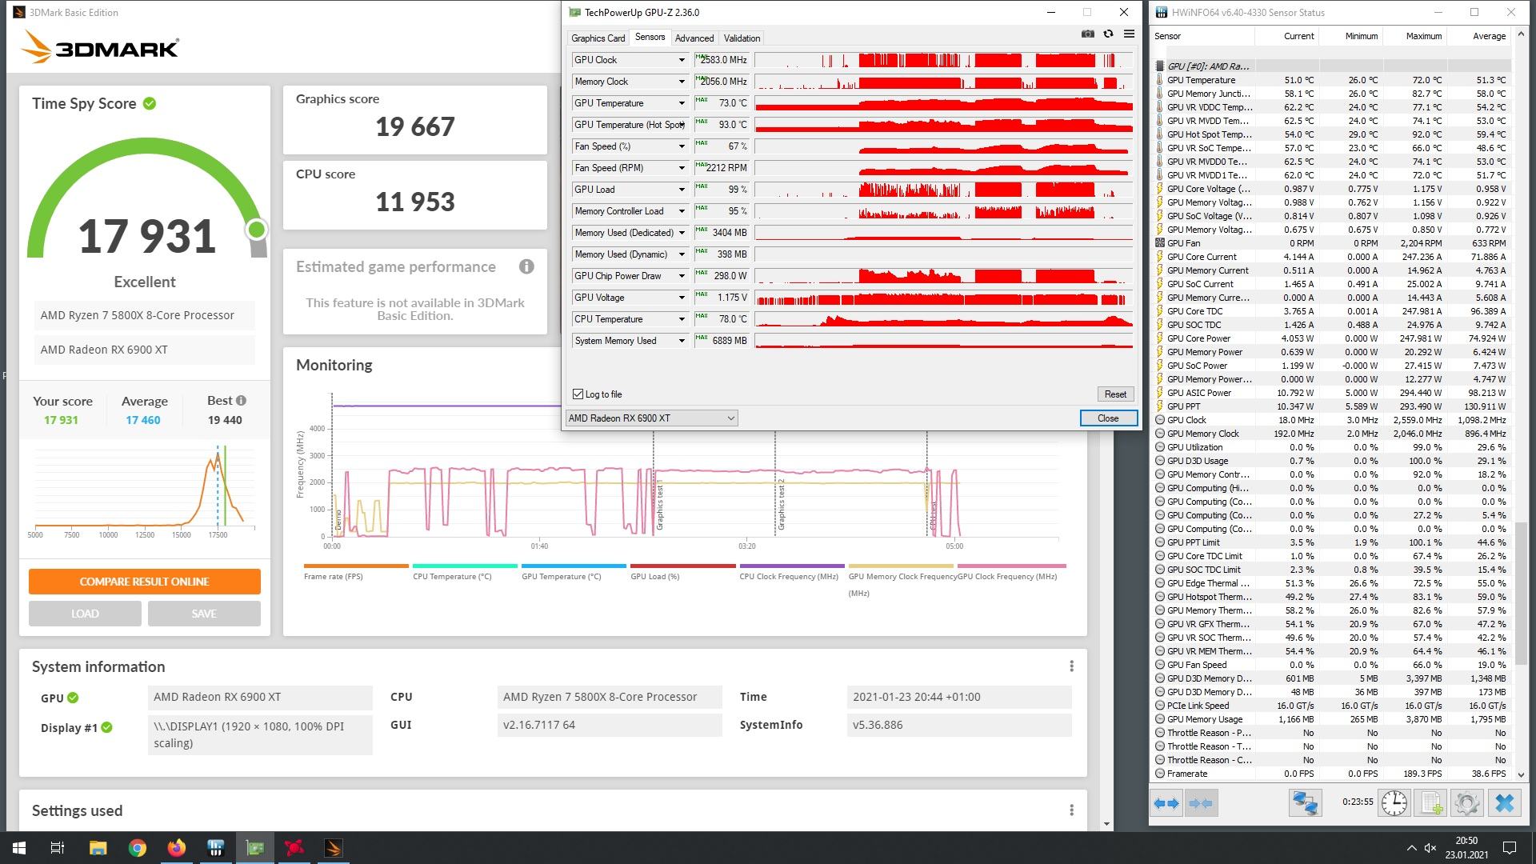Screen dimensions: 1536x864
Task: Toggle the Log to file checkbox
Action: pyautogui.click(x=578, y=394)
